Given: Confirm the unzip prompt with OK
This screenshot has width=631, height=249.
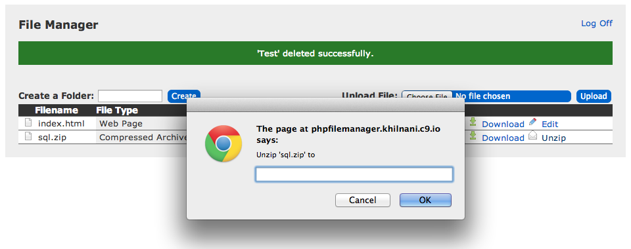Looking at the screenshot, I should [425, 200].
